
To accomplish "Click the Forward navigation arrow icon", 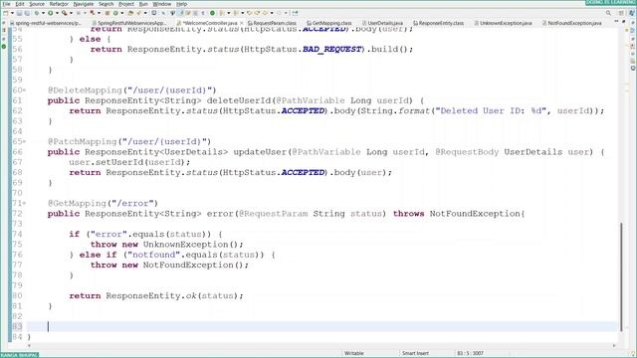I will tap(279, 13).
